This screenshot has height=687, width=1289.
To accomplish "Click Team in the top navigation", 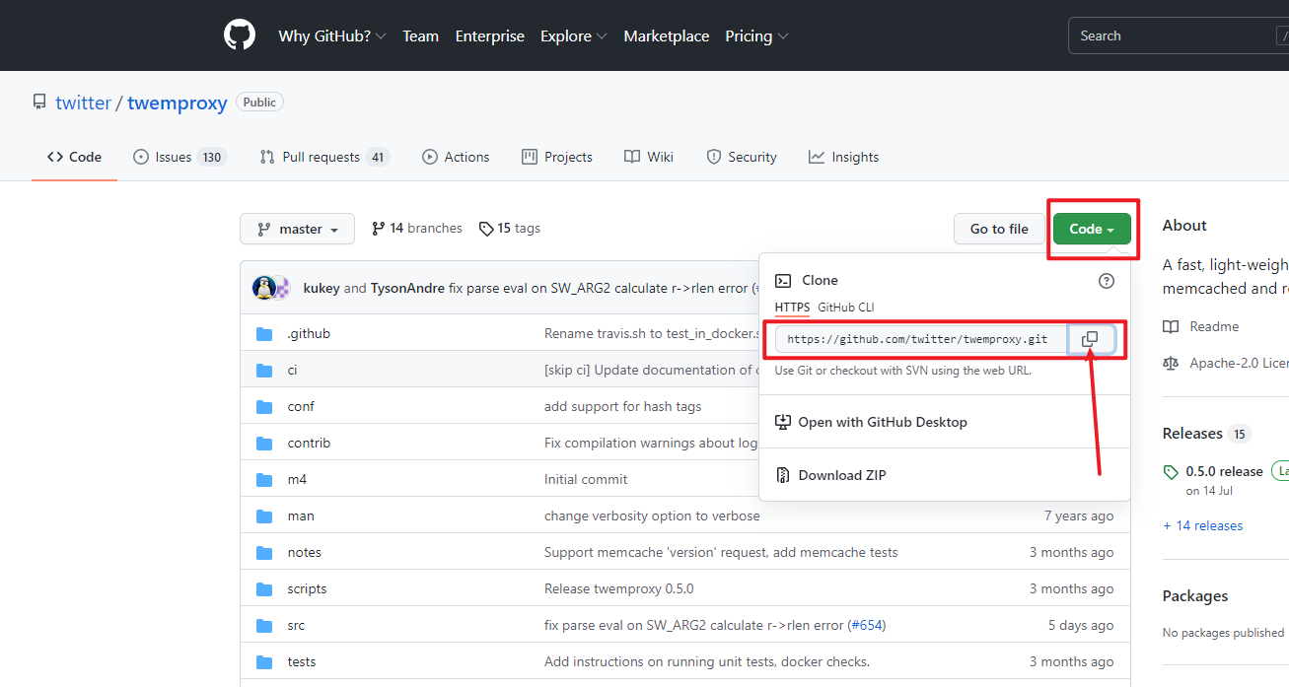I will 420,35.
